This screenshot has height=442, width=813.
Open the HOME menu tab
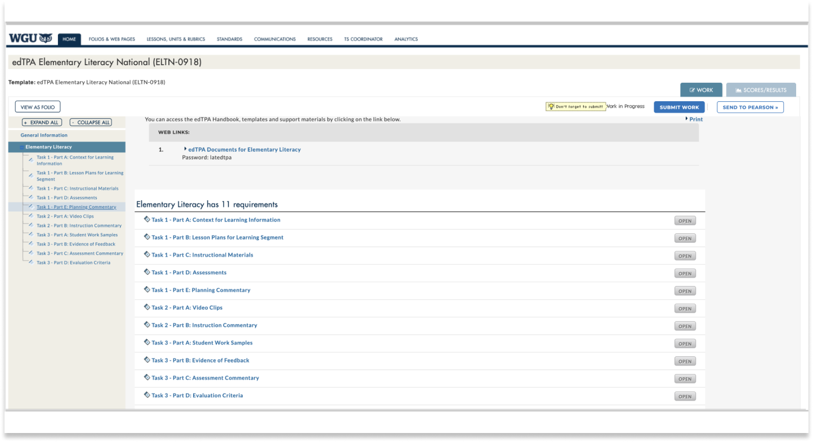pyautogui.click(x=69, y=39)
